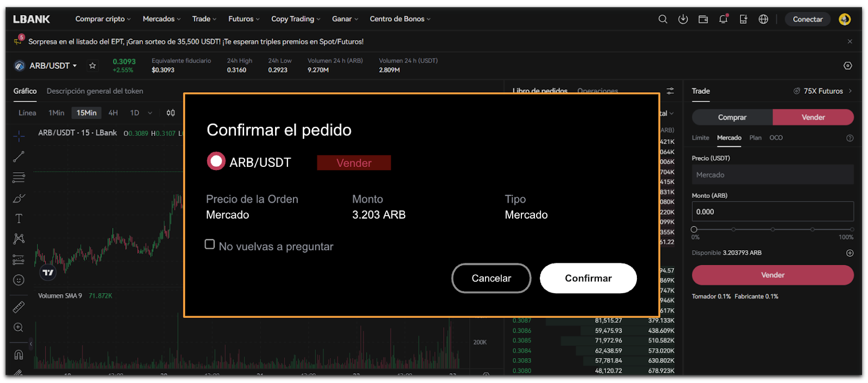Click the orders document icon

click(x=743, y=19)
